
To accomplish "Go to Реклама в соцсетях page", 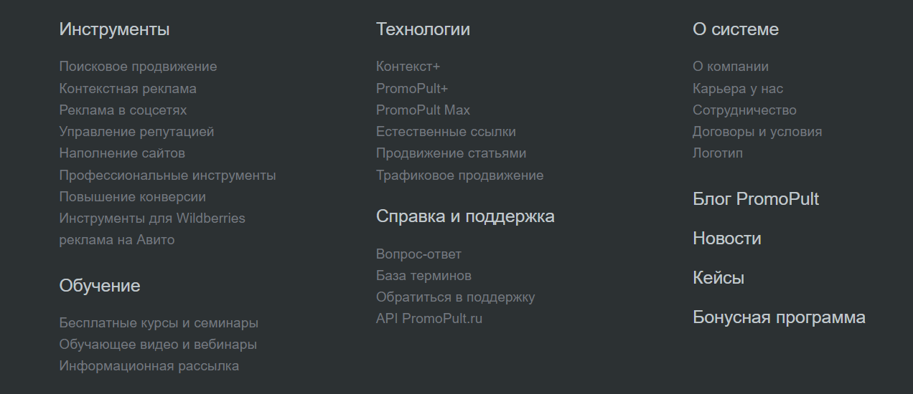I will [x=123, y=110].
